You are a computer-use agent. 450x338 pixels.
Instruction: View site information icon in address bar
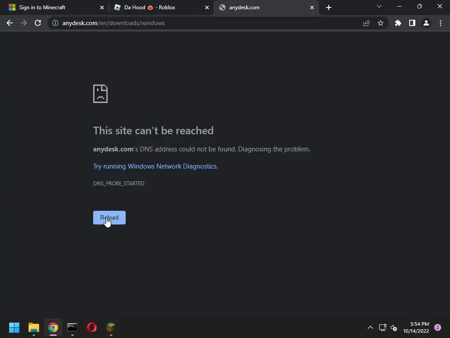click(x=55, y=23)
